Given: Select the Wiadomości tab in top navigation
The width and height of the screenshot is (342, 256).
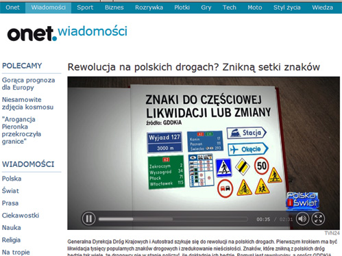Looking at the screenshot, I should (x=48, y=8).
